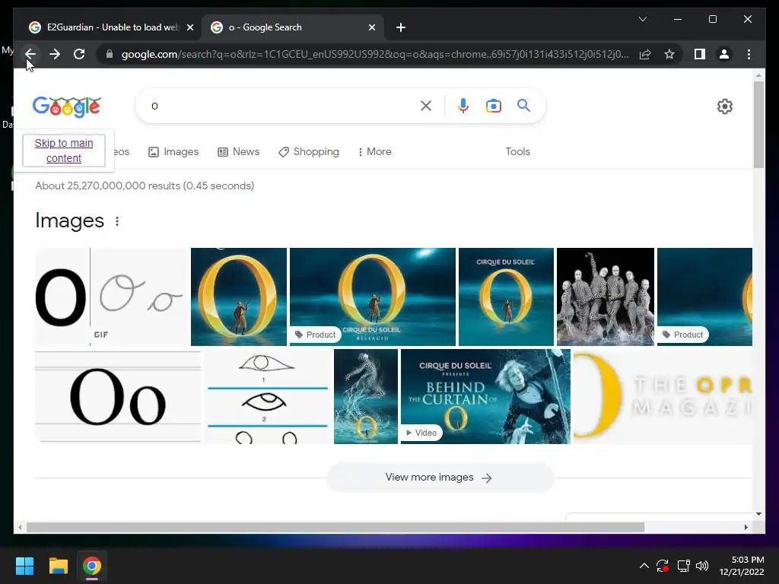The height and width of the screenshot is (584, 779).
Task: Open the Chrome side panel icon
Action: (700, 54)
